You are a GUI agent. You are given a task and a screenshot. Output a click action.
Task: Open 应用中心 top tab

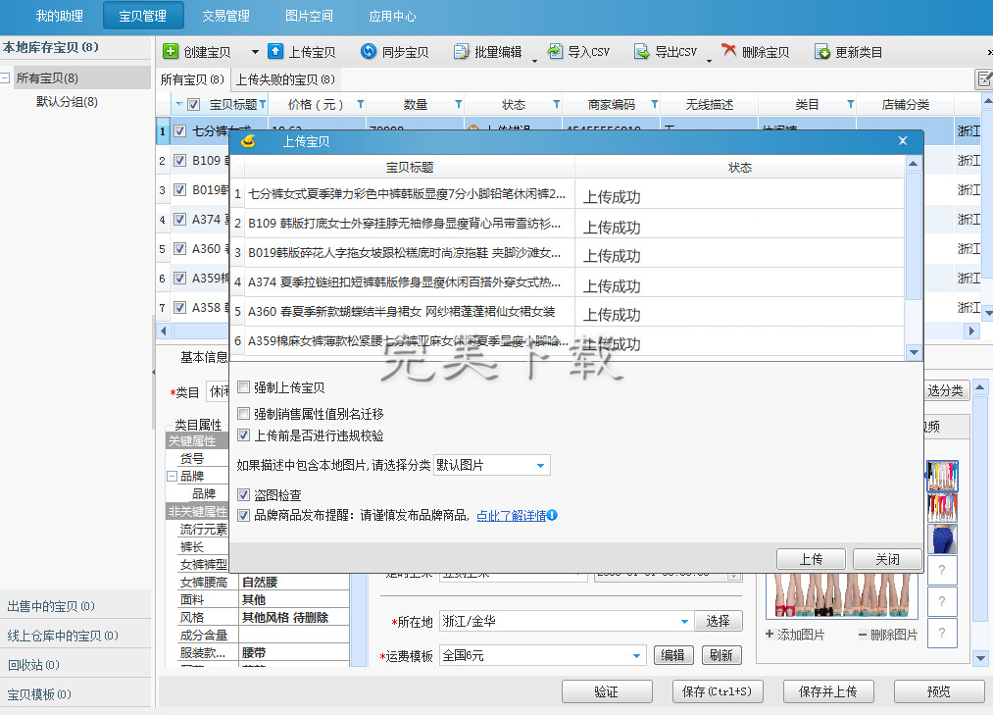pos(393,16)
